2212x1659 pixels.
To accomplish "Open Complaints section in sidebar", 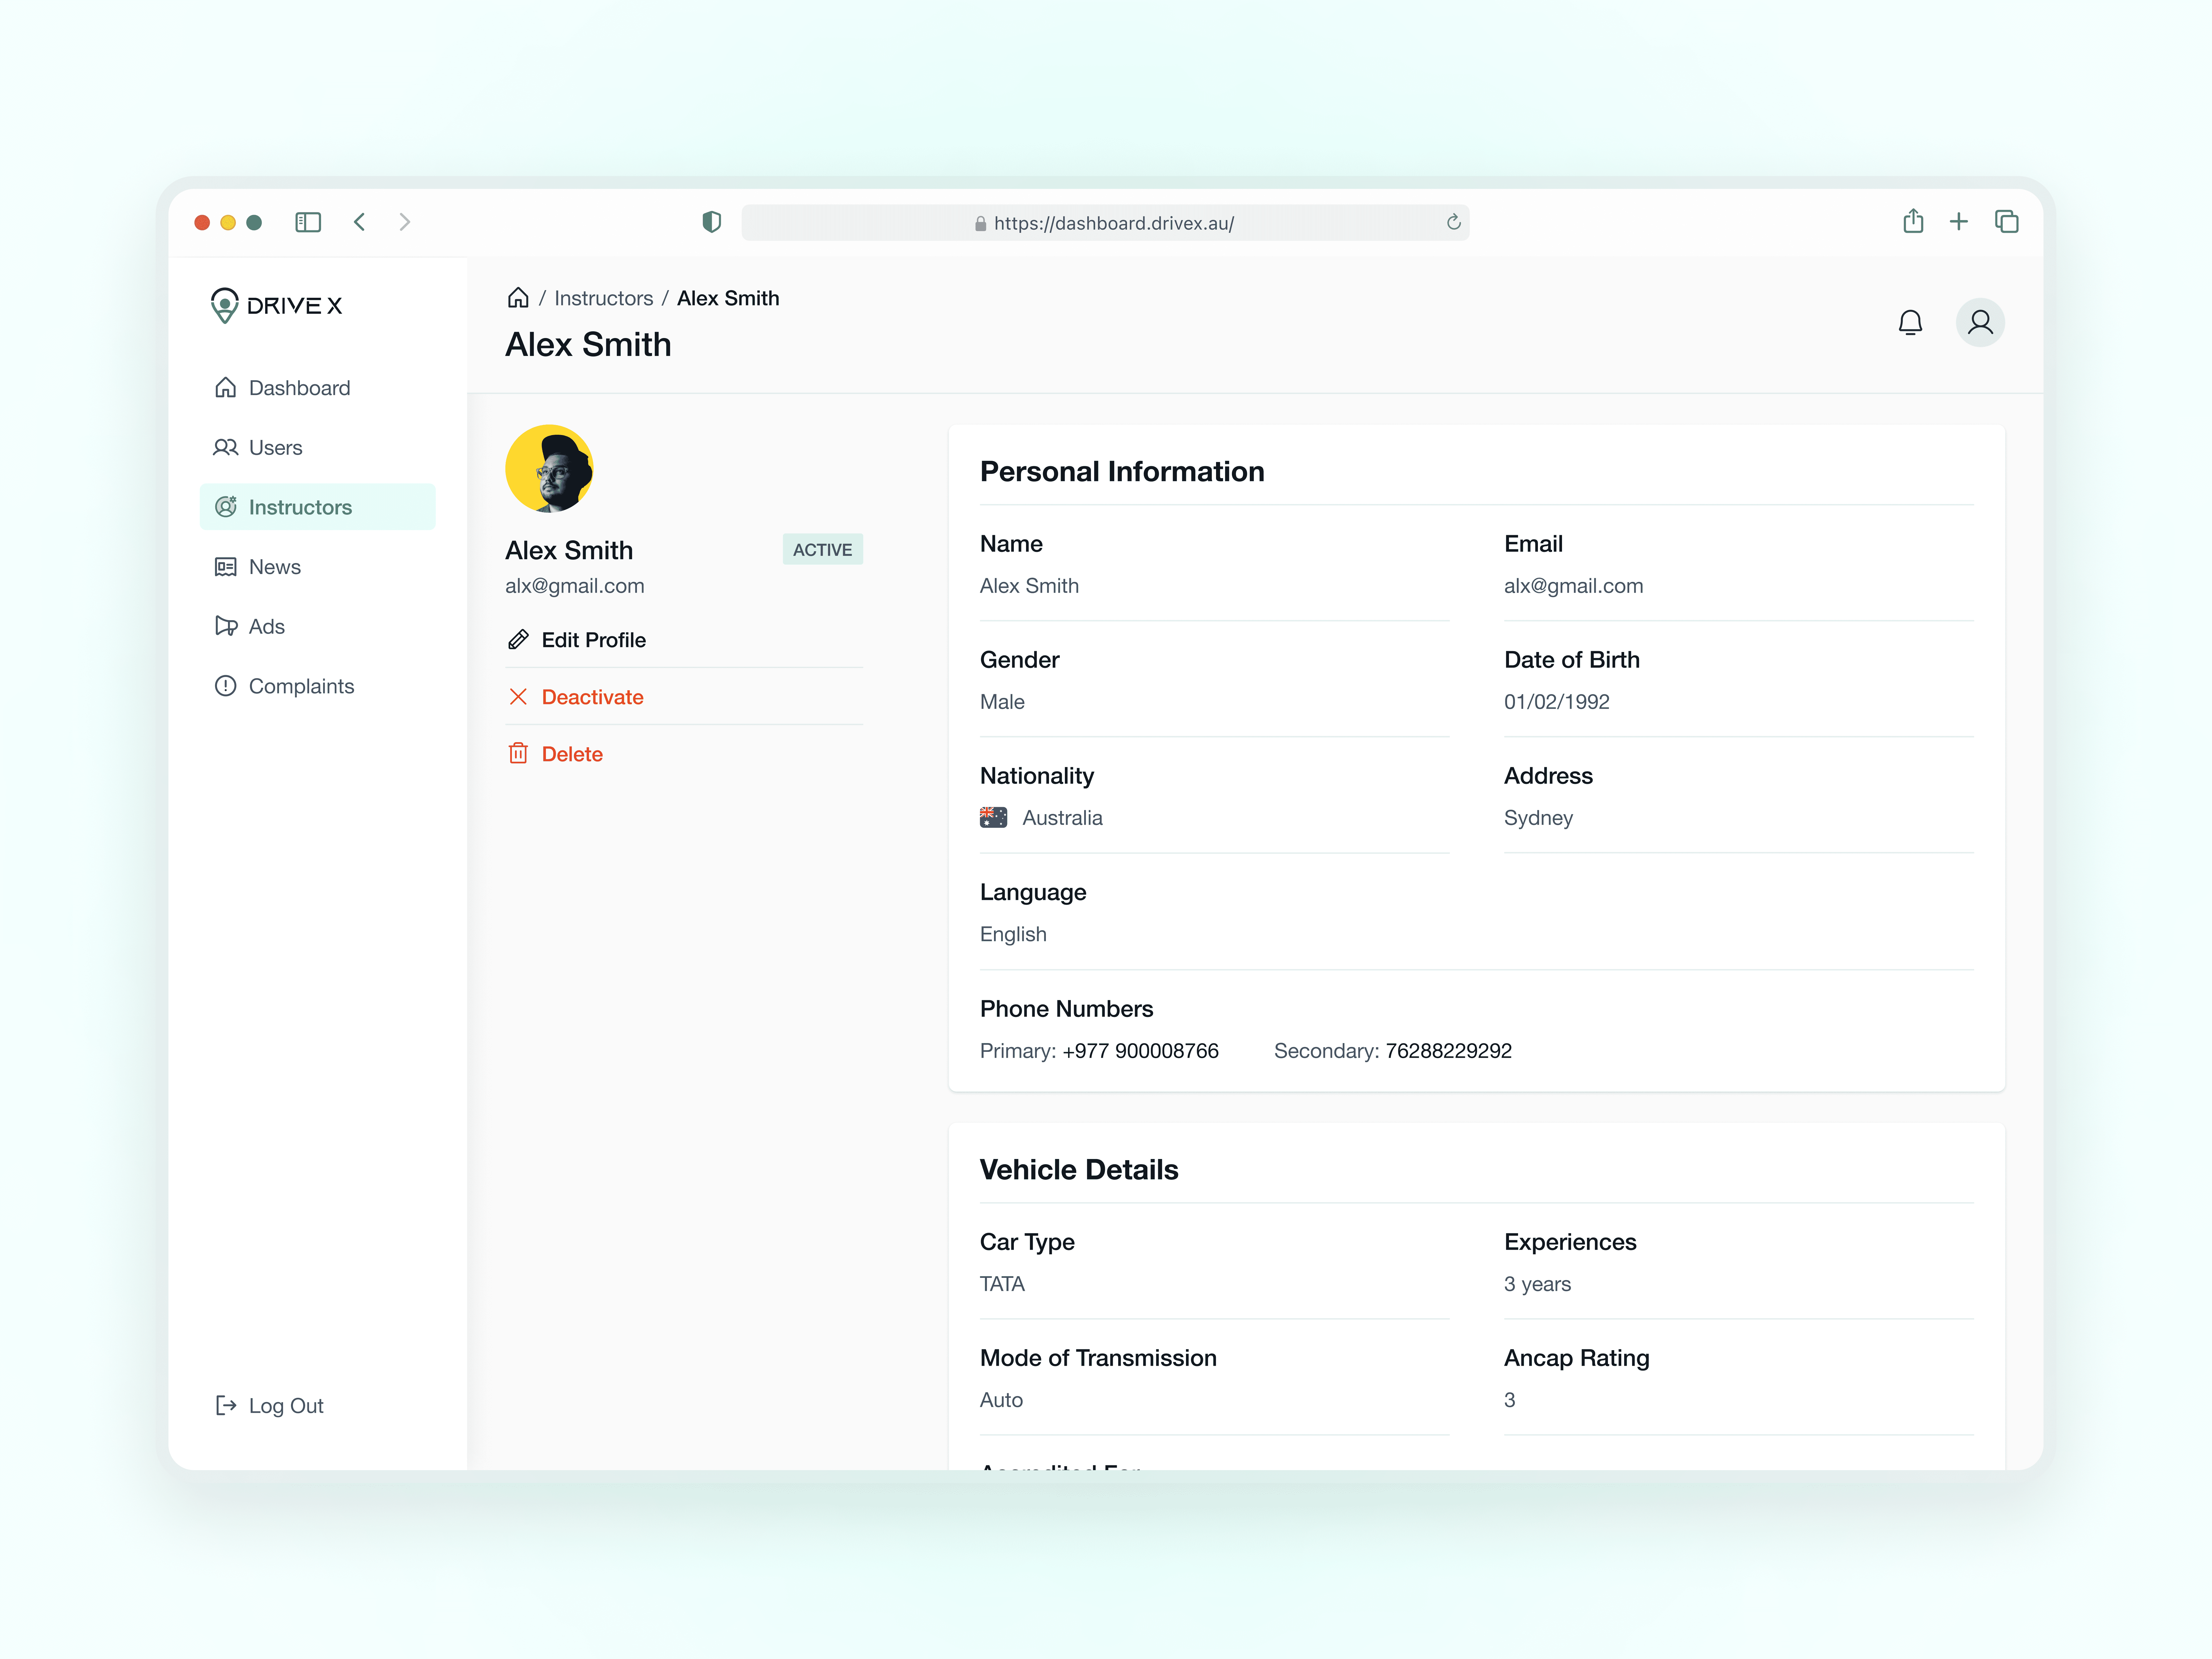I will click(301, 686).
